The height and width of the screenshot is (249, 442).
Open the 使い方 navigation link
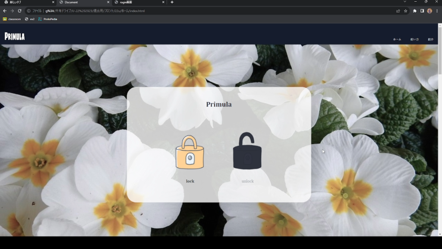[414, 39]
